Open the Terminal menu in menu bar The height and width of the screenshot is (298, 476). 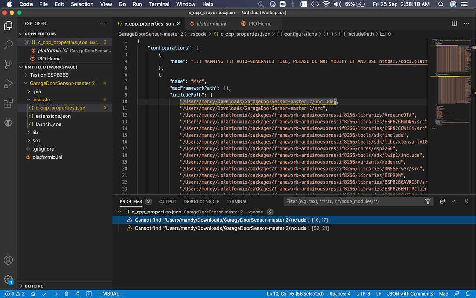click(159, 4)
